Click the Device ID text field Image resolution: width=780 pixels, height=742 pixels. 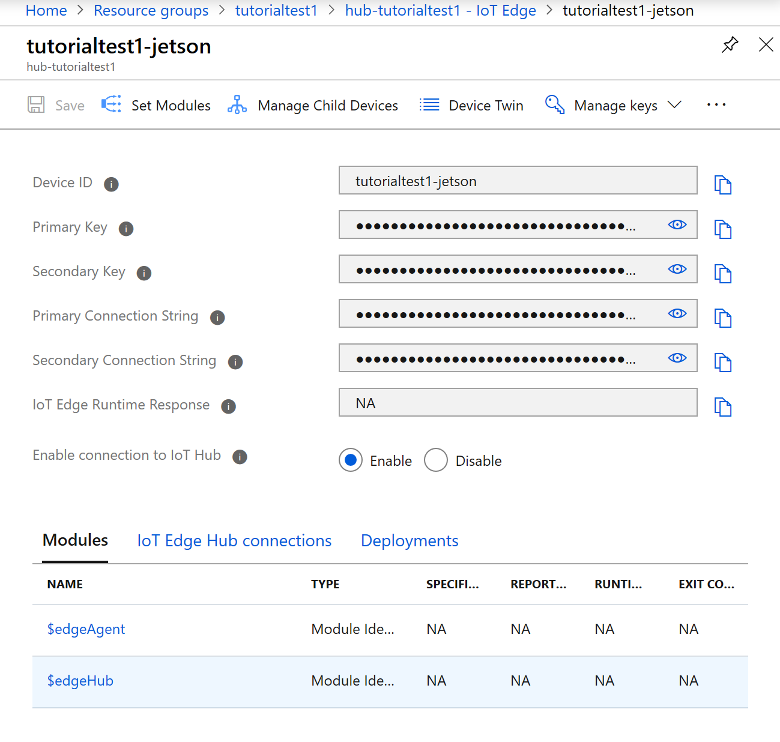click(x=518, y=180)
